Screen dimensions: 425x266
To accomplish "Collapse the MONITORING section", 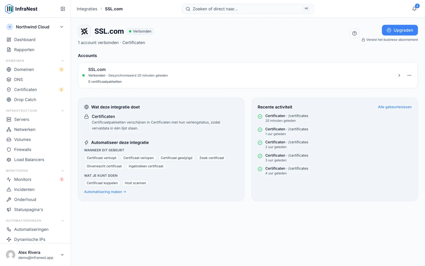I will 63,171.
